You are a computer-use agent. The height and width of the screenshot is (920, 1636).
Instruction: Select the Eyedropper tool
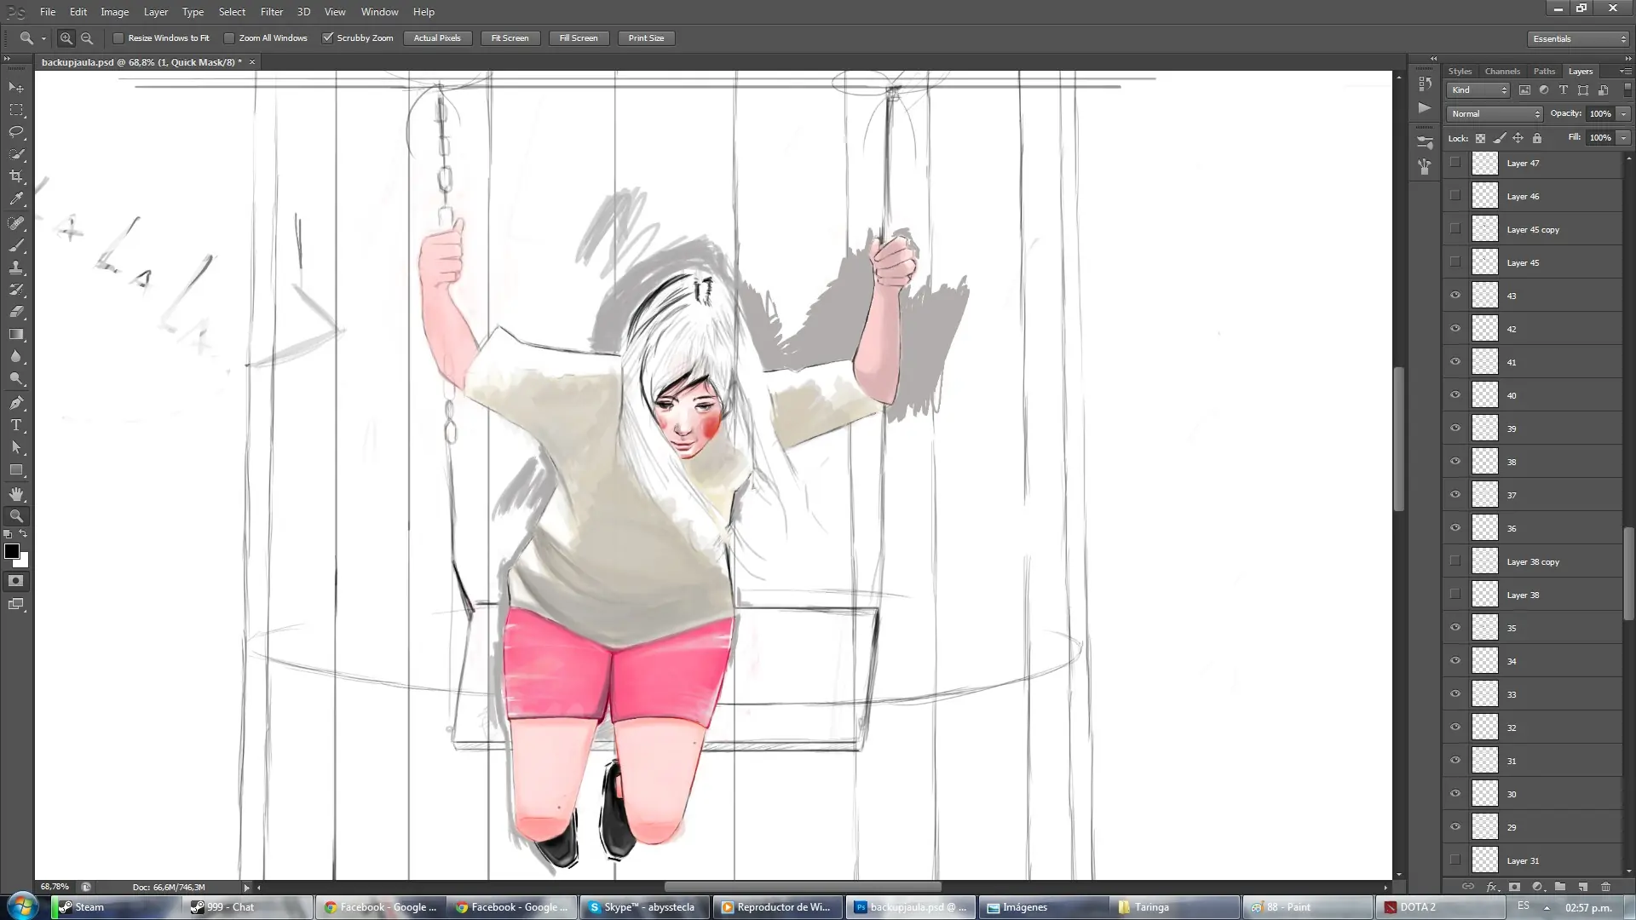point(16,198)
